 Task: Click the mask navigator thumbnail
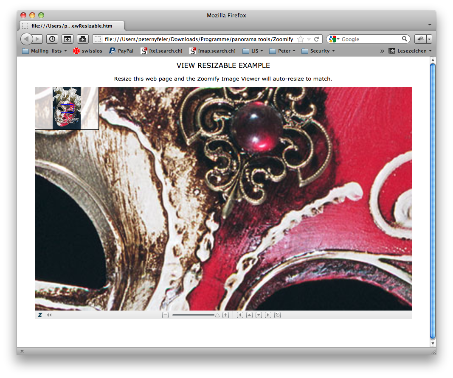[67, 108]
